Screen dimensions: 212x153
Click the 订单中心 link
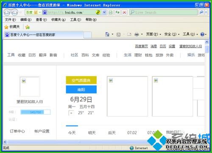coord(17,131)
